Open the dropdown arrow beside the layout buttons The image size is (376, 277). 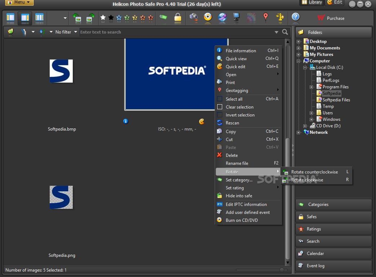tap(65, 18)
